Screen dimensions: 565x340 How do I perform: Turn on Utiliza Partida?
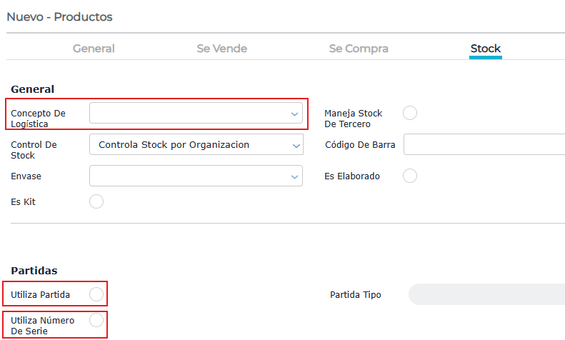pos(96,294)
